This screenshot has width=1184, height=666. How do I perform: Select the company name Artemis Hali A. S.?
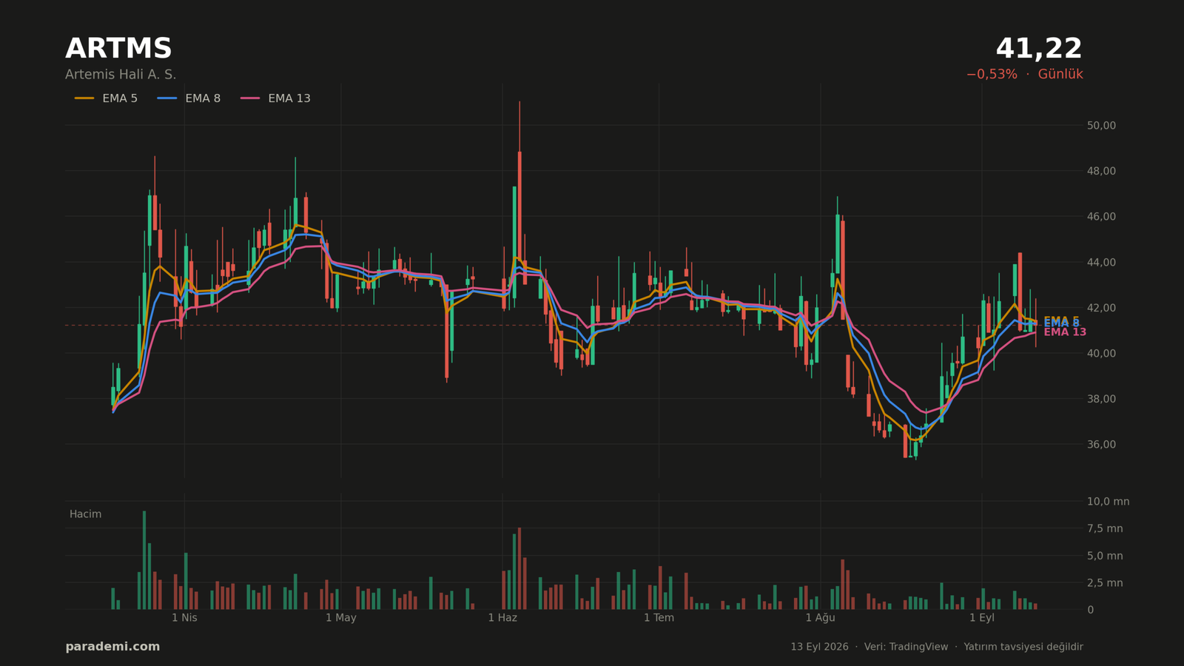pyautogui.click(x=121, y=75)
